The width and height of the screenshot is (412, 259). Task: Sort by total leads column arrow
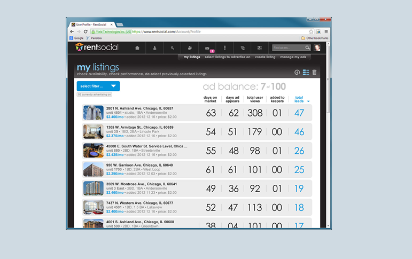pyautogui.click(x=308, y=101)
